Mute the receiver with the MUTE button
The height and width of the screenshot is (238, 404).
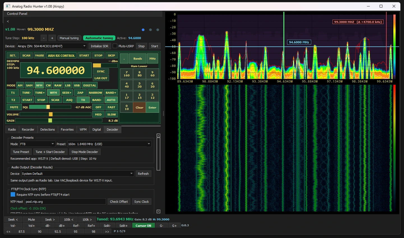tap(14, 107)
